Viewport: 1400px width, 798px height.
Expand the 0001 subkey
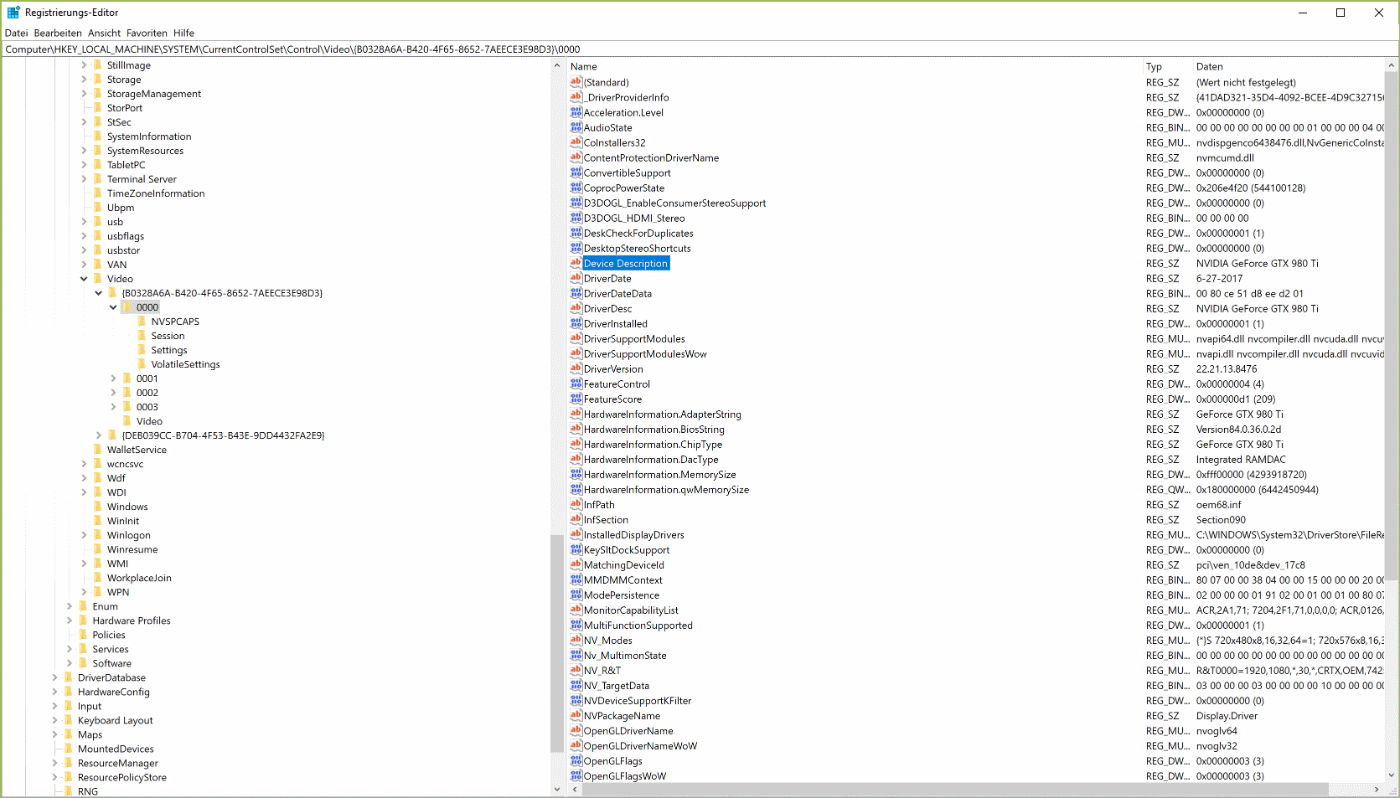pos(113,378)
